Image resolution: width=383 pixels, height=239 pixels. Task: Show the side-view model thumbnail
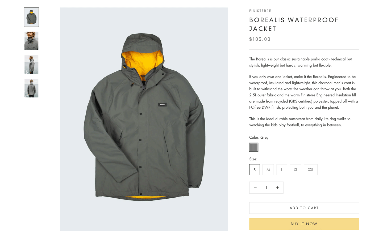pos(31,65)
